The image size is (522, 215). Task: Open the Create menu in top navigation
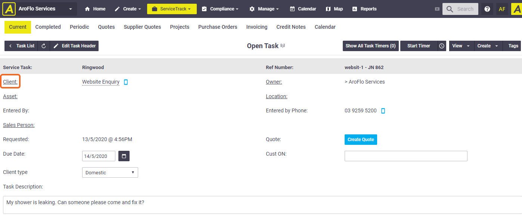(128, 9)
